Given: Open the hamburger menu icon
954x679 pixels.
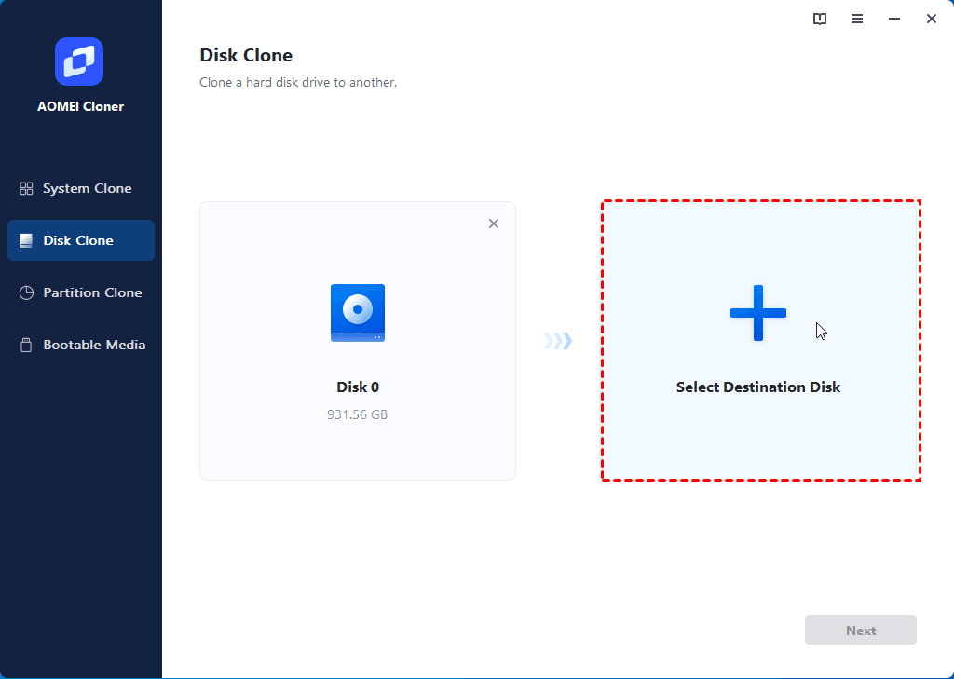Looking at the screenshot, I should (857, 19).
